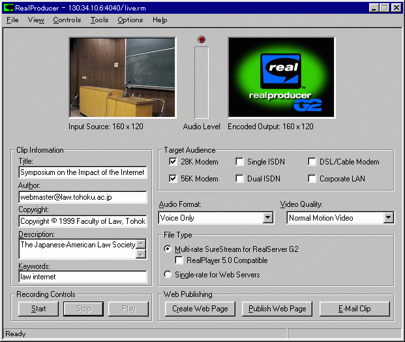The height and width of the screenshot is (342, 405).
Task: Uncheck the 28K Modem checkbox
Action: coord(173,162)
